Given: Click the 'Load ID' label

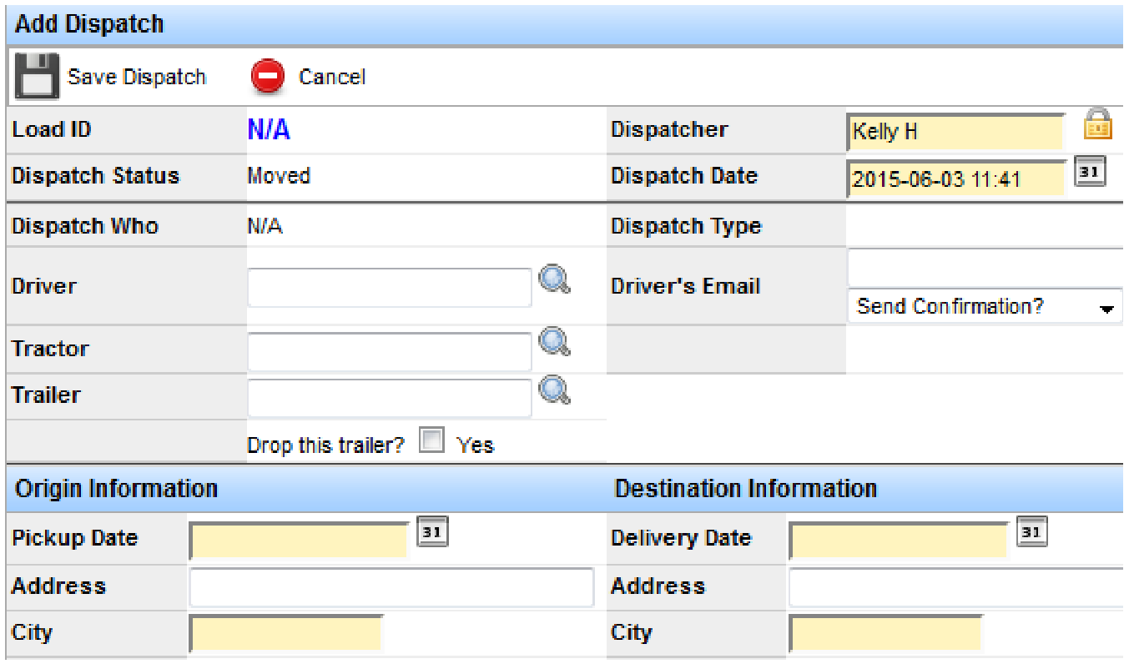Looking at the screenshot, I should pos(51,130).
